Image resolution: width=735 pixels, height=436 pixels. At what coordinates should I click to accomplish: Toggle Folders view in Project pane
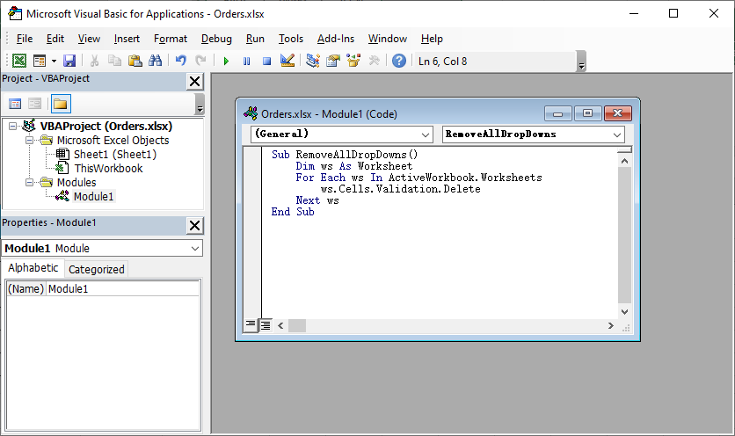61,104
